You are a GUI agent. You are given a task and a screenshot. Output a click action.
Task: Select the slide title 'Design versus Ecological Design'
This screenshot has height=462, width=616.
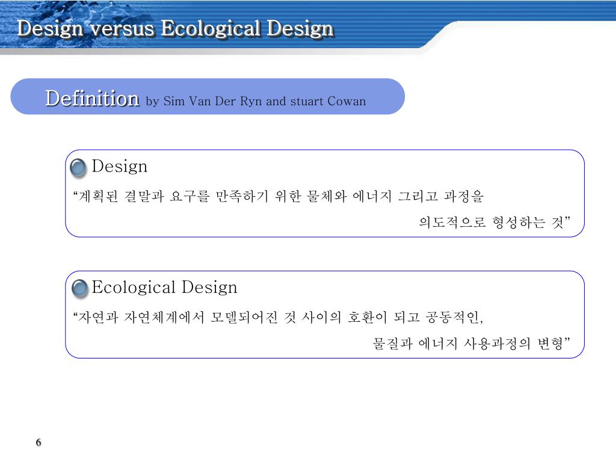175,28
